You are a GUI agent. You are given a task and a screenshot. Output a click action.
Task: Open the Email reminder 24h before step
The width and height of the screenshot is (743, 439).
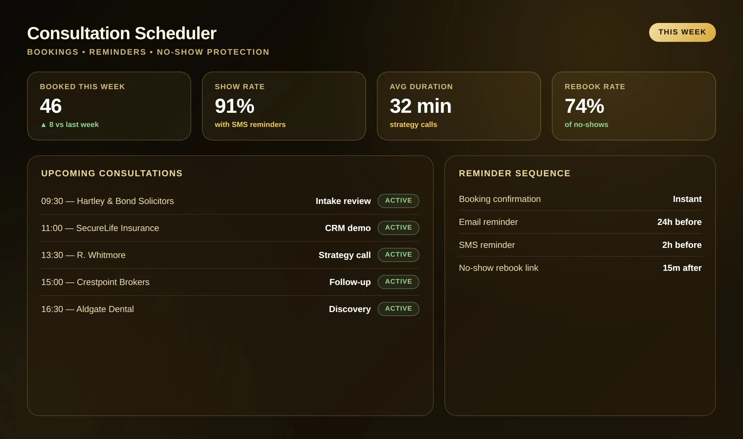[580, 222]
